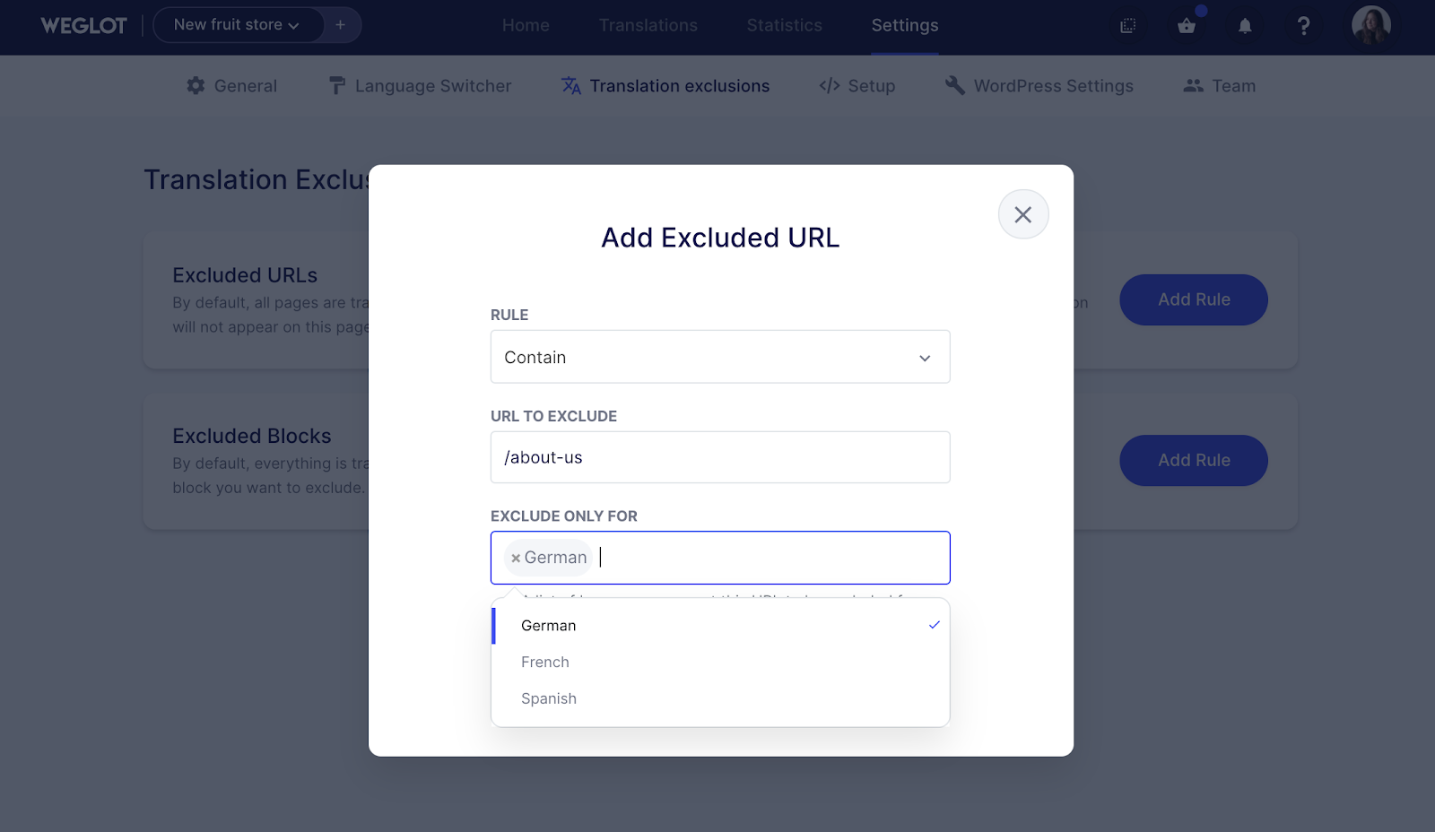The width and height of the screenshot is (1435, 832).
Task: Click Add Rule for Excluded URLs
Action: [1194, 299]
